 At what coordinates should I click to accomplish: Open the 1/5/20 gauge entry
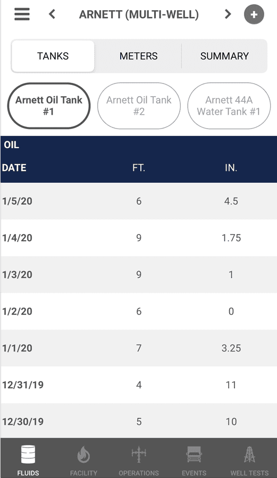pyautogui.click(x=138, y=201)
